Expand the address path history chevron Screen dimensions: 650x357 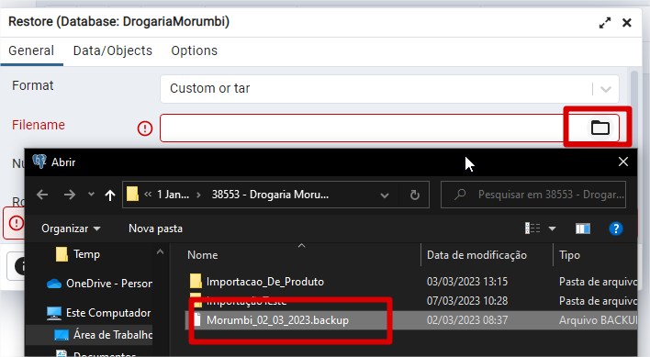[385, 195]
